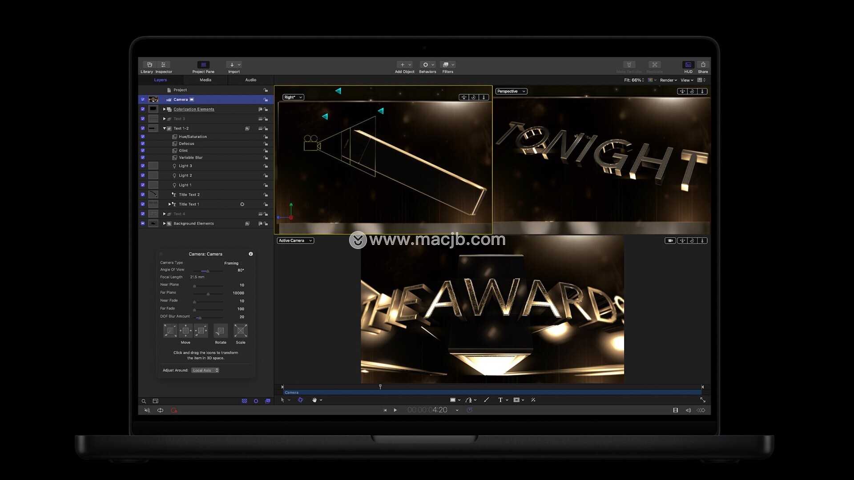Switch to the Audio tab
854x480 pixels.
coord(250,80)
